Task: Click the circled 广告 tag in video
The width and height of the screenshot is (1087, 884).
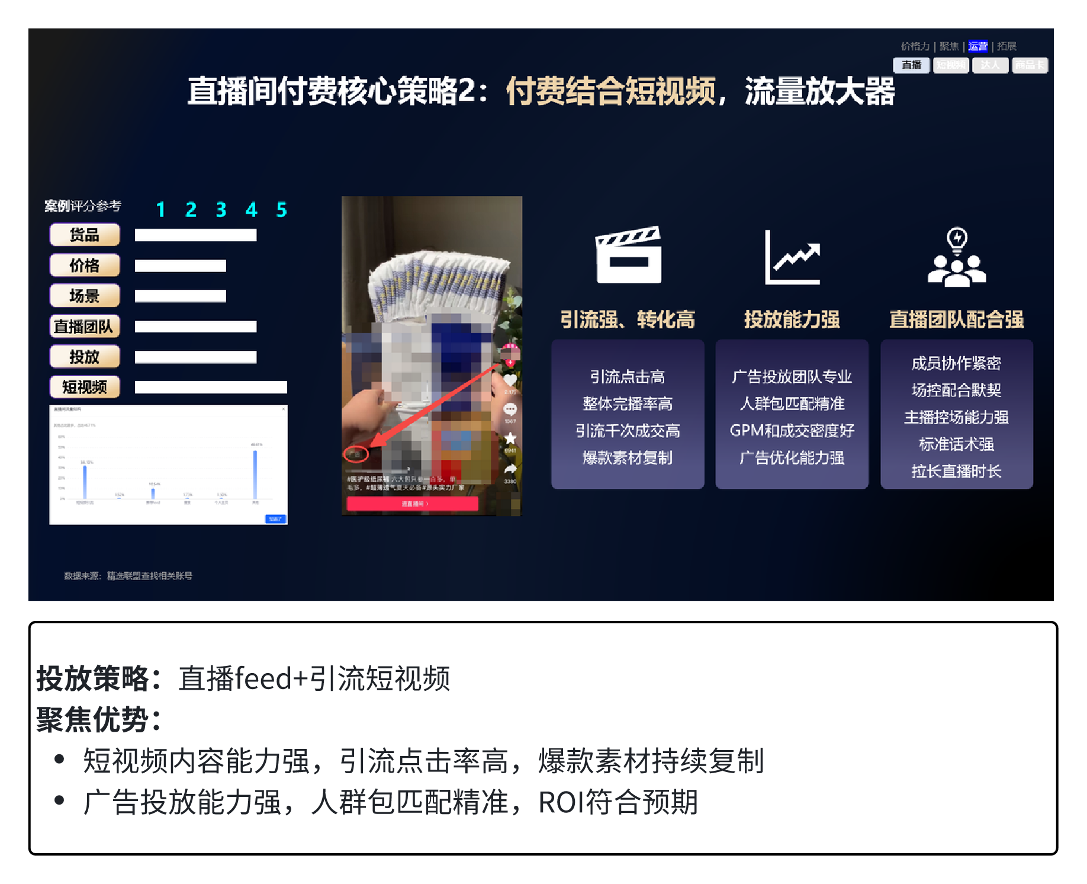Action: pyautogui.click(x=356, y=454)
